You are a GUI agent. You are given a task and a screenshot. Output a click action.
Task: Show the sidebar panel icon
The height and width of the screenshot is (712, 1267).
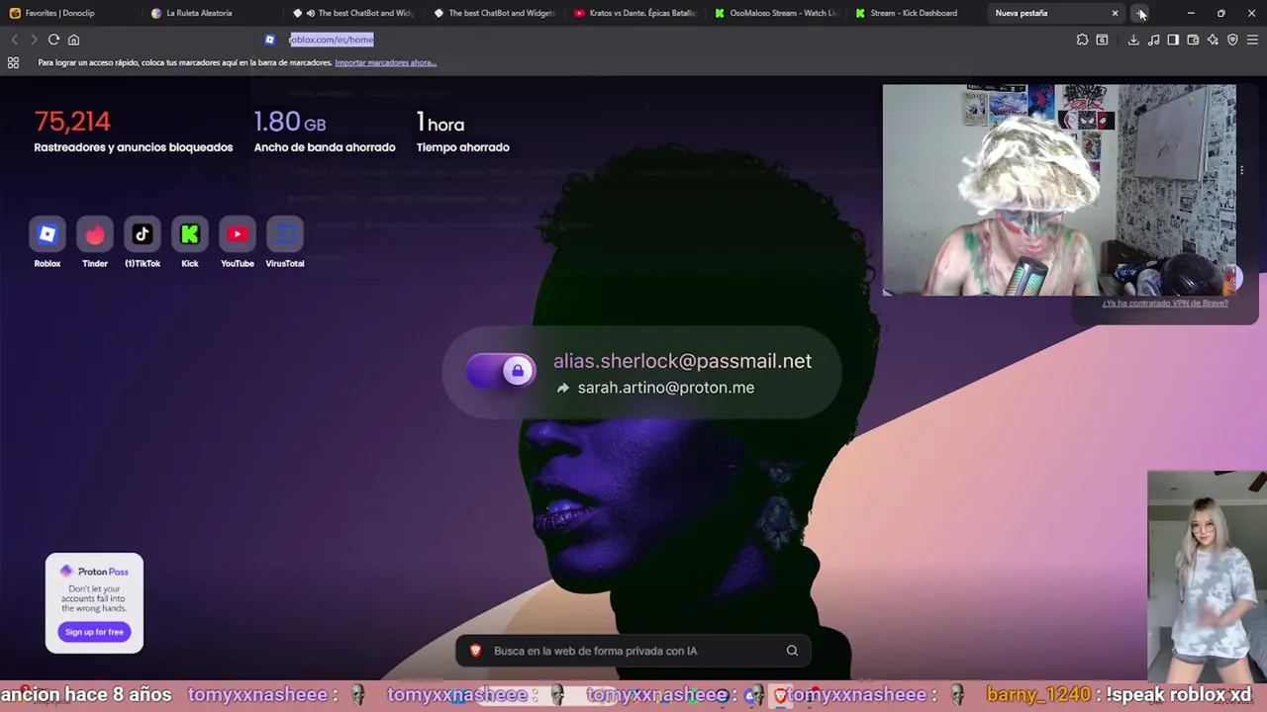[1173, 40]
